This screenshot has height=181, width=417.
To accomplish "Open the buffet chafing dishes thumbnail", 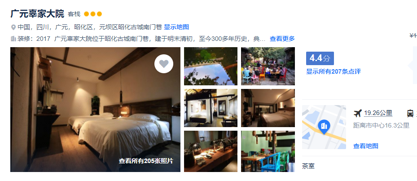I will (x=211, y=151).
